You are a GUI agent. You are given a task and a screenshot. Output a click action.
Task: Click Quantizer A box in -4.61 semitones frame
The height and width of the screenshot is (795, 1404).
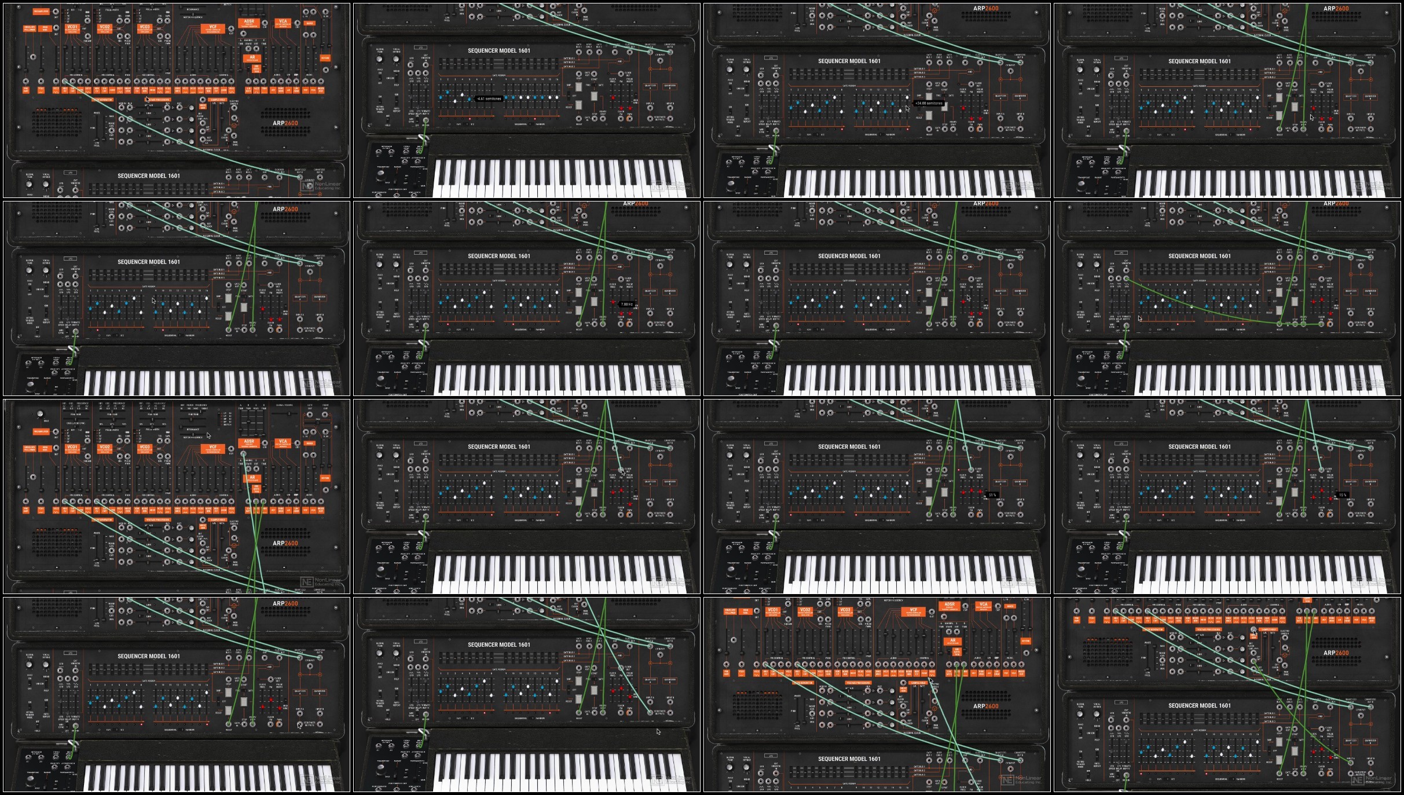650,86
